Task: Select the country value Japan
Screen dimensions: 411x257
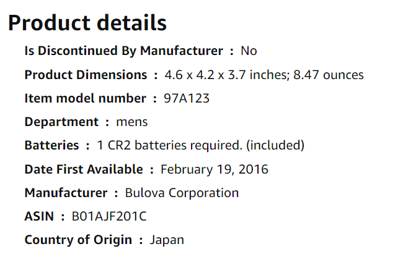Action: pyautogui.click(x=167, y=240)
